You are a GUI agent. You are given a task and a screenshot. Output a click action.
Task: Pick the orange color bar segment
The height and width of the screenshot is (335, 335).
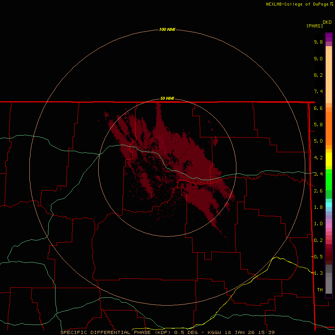pos(329,128)
